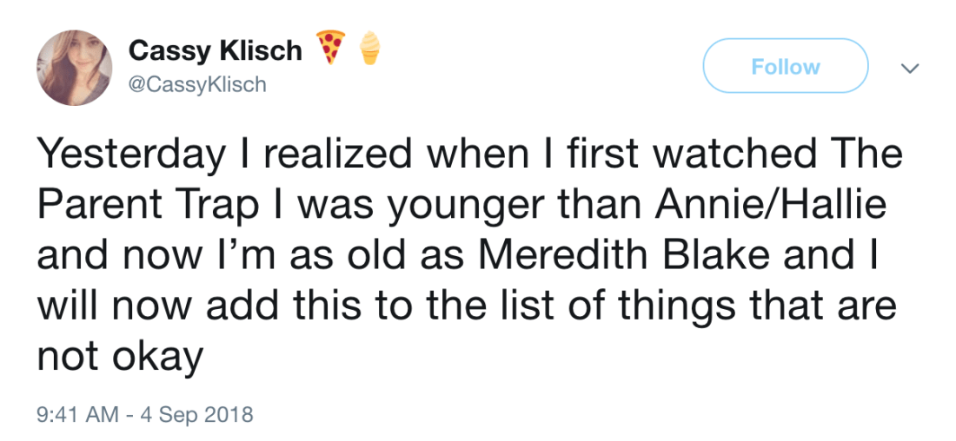Click the 9:41 AM timestamp

click(x=76, y=414)
